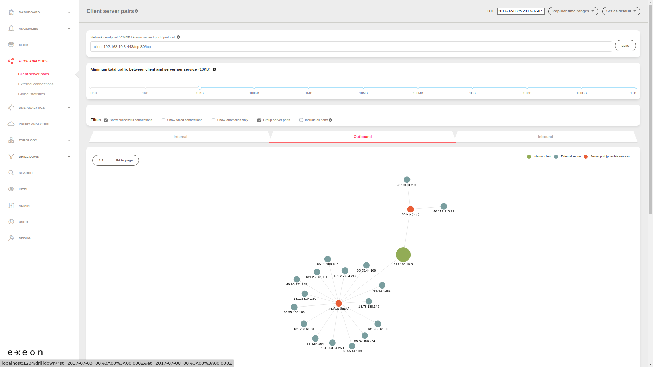Toggle Show anomalies only checkbox
This screenshot has width=653, height=367.
point(213,120)
